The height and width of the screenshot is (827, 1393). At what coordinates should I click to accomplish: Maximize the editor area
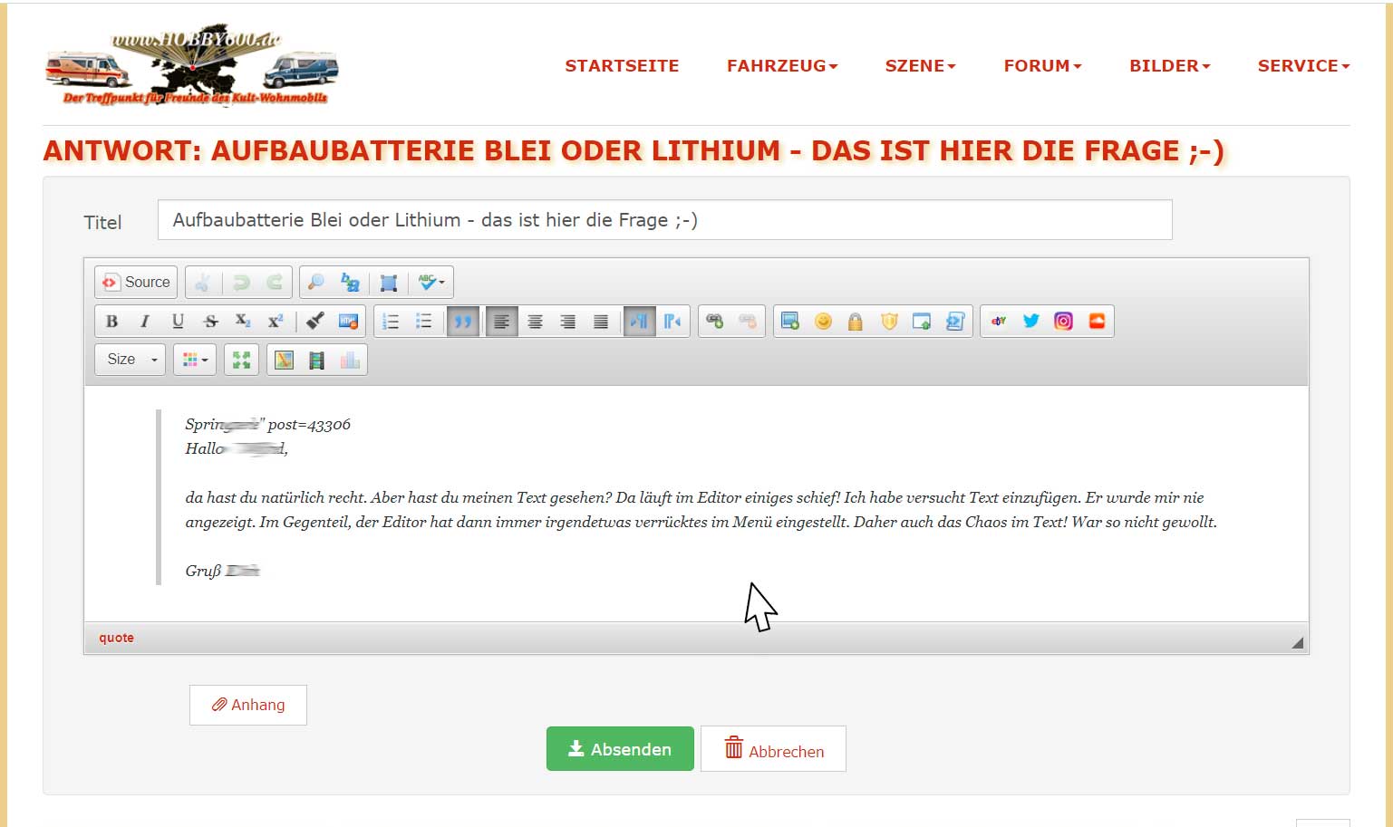[x=241, y=361]
